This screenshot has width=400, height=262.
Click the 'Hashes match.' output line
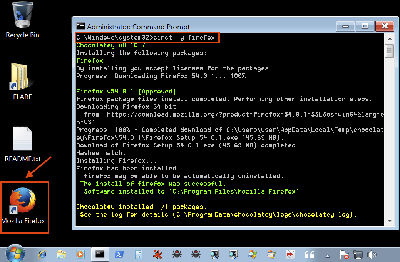click(101, 153)
